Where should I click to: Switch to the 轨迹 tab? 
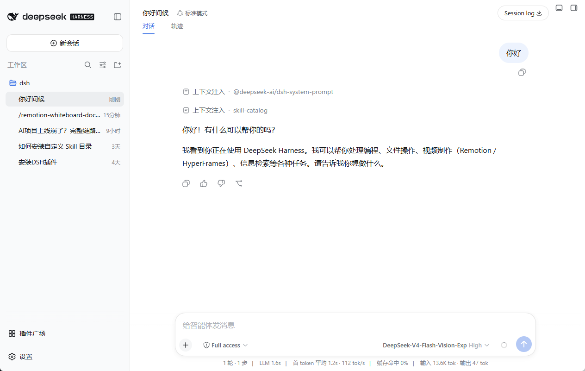(177, 26)
